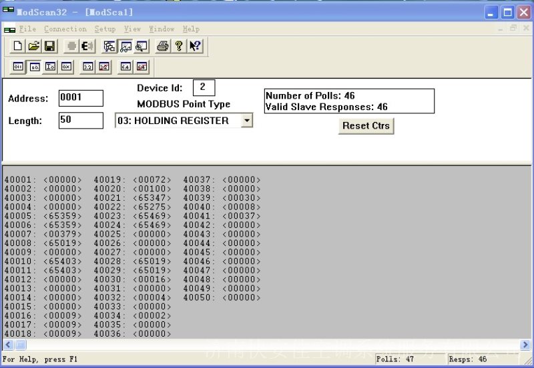The image size is (534, 368).
Task: Click the Reset Ctrs button
Action: tap(366, 126)
